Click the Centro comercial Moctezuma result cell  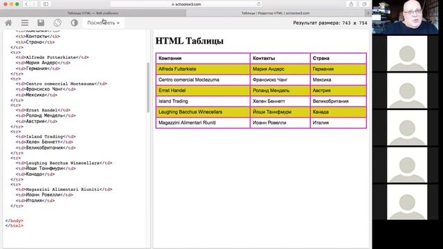pos(203,80)
